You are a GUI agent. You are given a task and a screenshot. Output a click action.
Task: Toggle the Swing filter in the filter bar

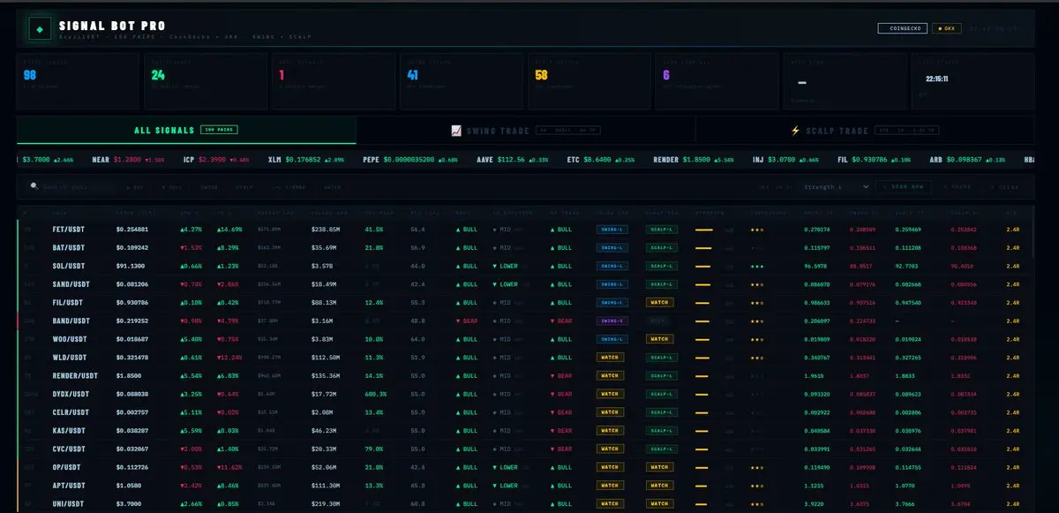209,187
